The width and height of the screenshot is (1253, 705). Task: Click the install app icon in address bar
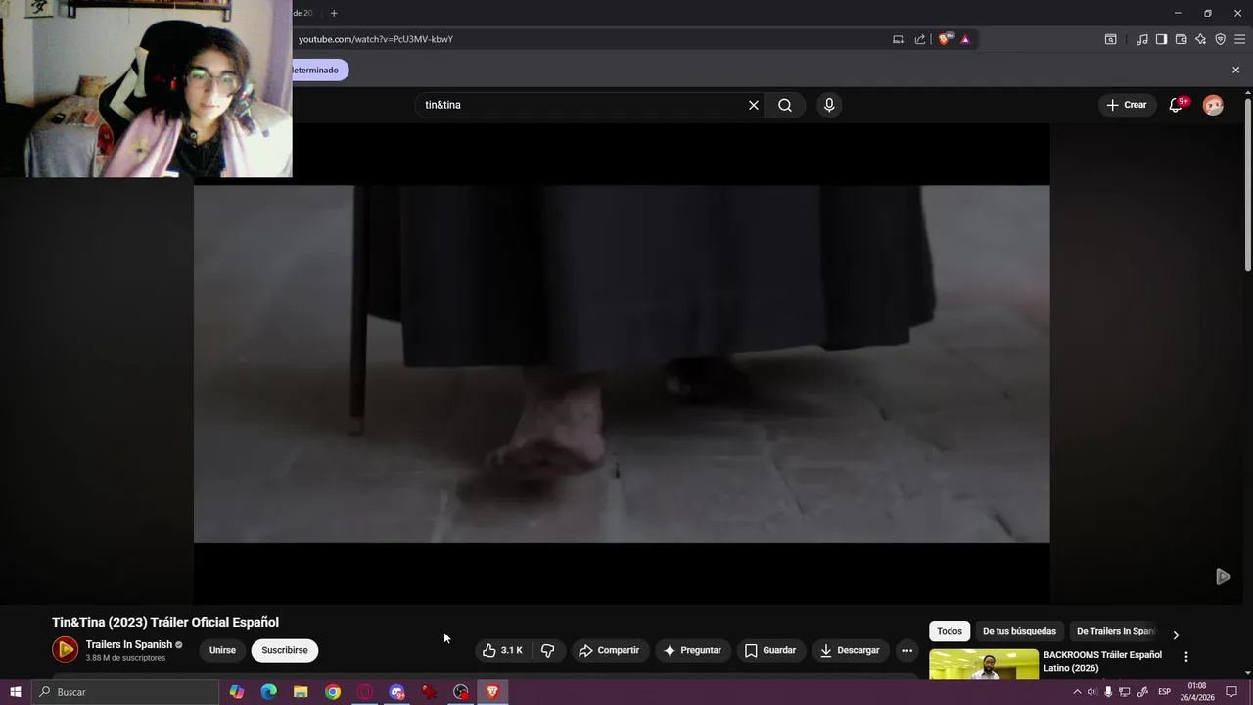tap(898, 39)
